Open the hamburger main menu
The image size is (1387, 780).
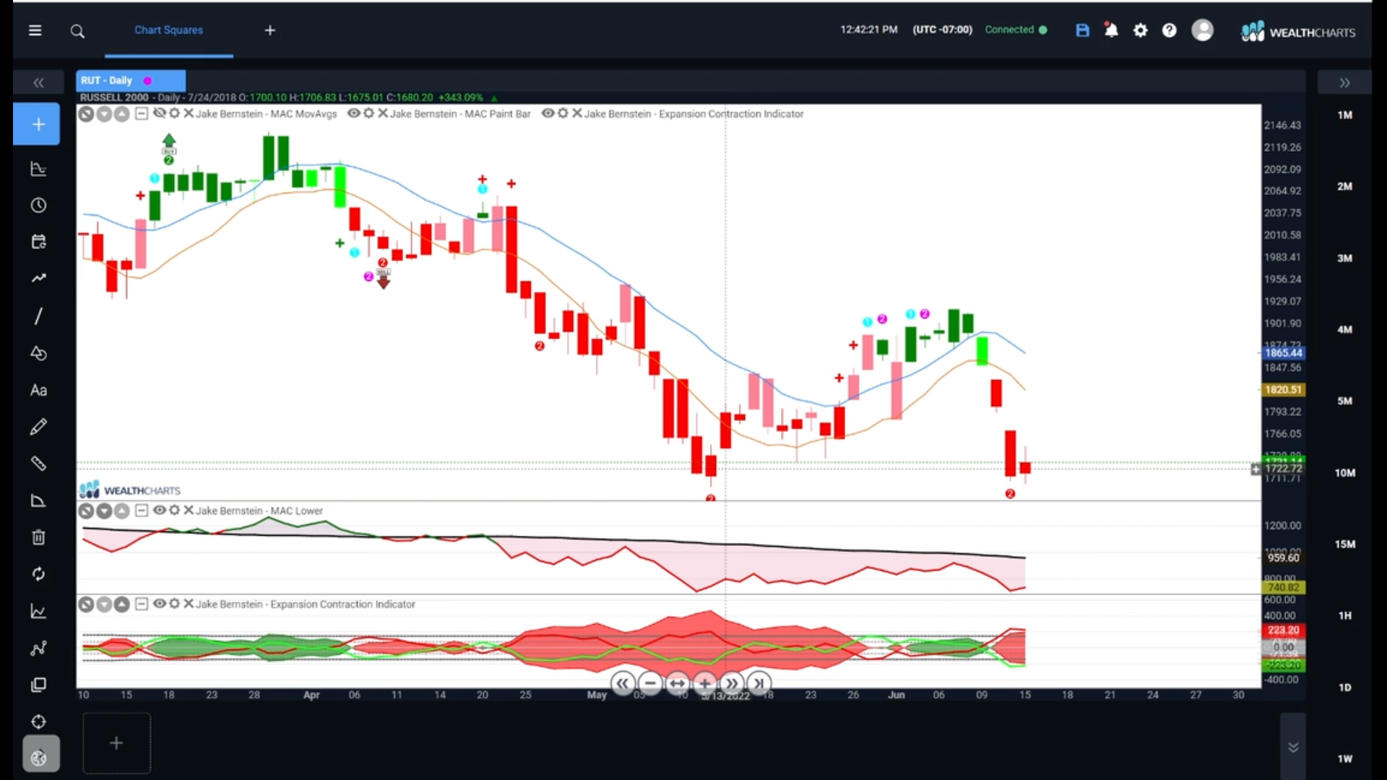[35, 30]
